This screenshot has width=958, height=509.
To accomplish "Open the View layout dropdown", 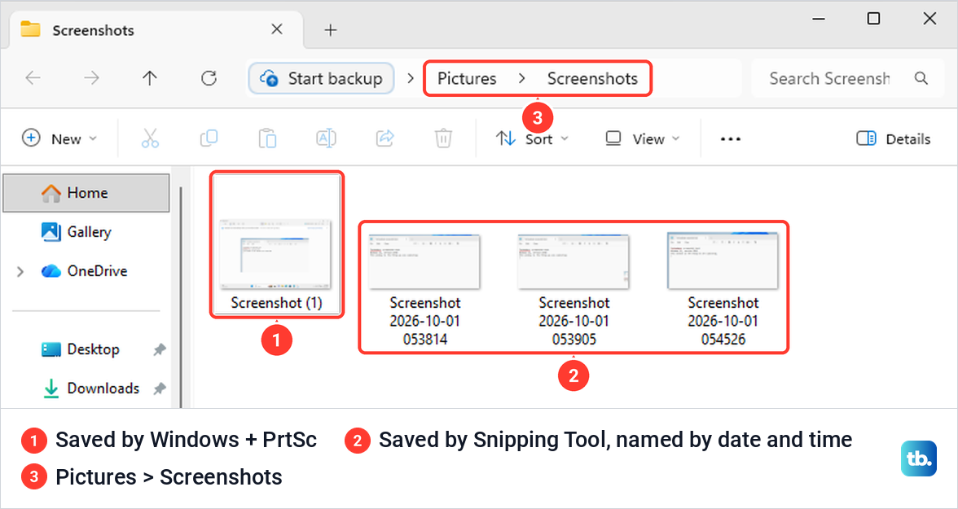I will [642, 138].
